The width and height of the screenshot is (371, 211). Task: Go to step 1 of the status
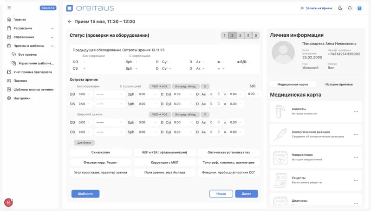pyautogui.click(x=224, y=35)
